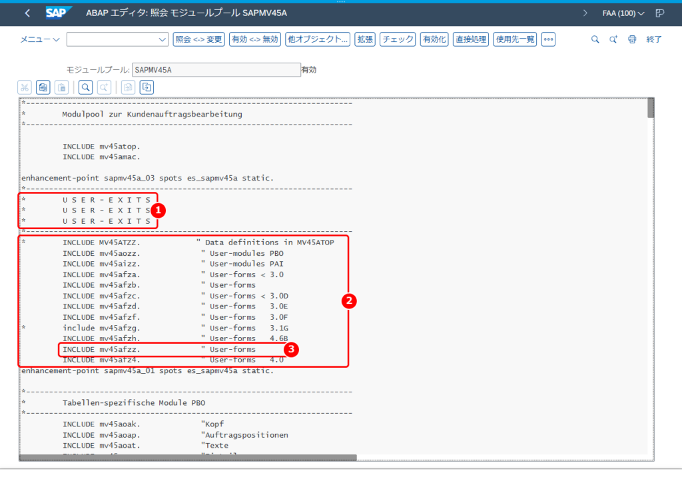Click the comment Modulpool zur Kundenauftragsbearbeitung
Viewport: 682px width, 491px height.
pyautogui.click(x=153, y=115)
